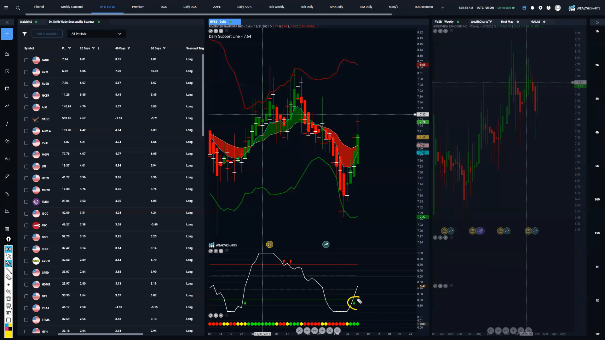Screen dimensions: 605x340
Task: Select the 15M timeframe button
Action: (597, 233)
